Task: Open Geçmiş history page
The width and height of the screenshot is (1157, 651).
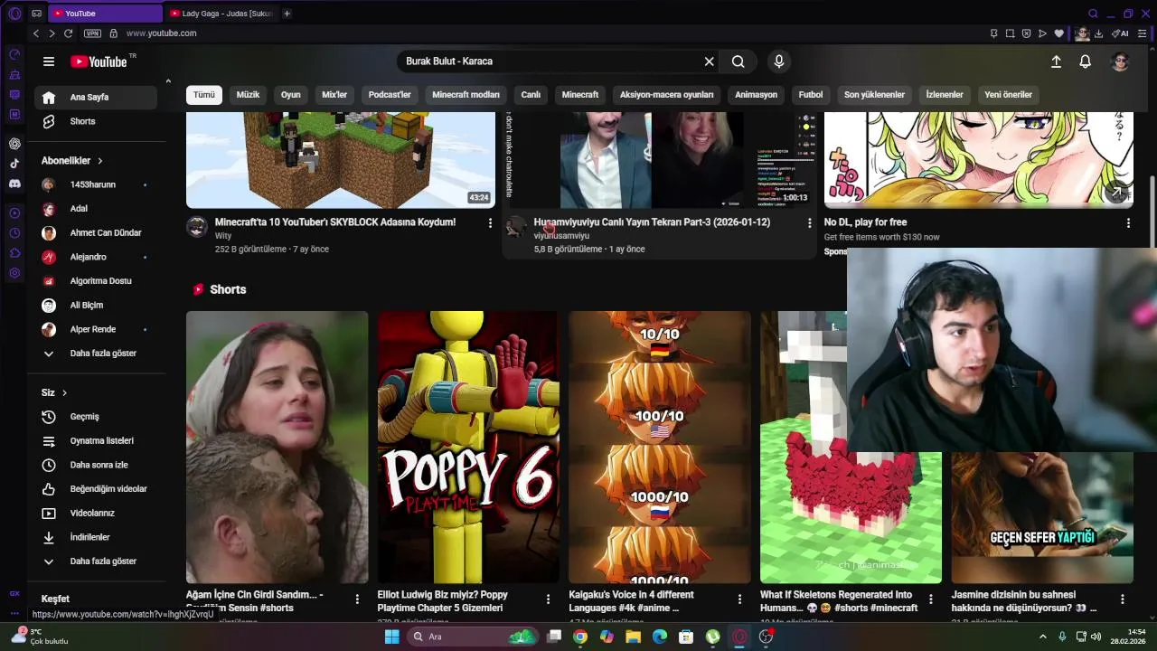Action: [96, 417]
